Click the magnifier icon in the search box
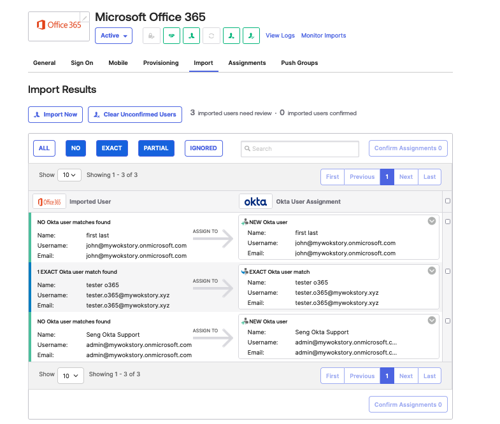500x424 pixels. pyautogui.click(x=247, y=148)
